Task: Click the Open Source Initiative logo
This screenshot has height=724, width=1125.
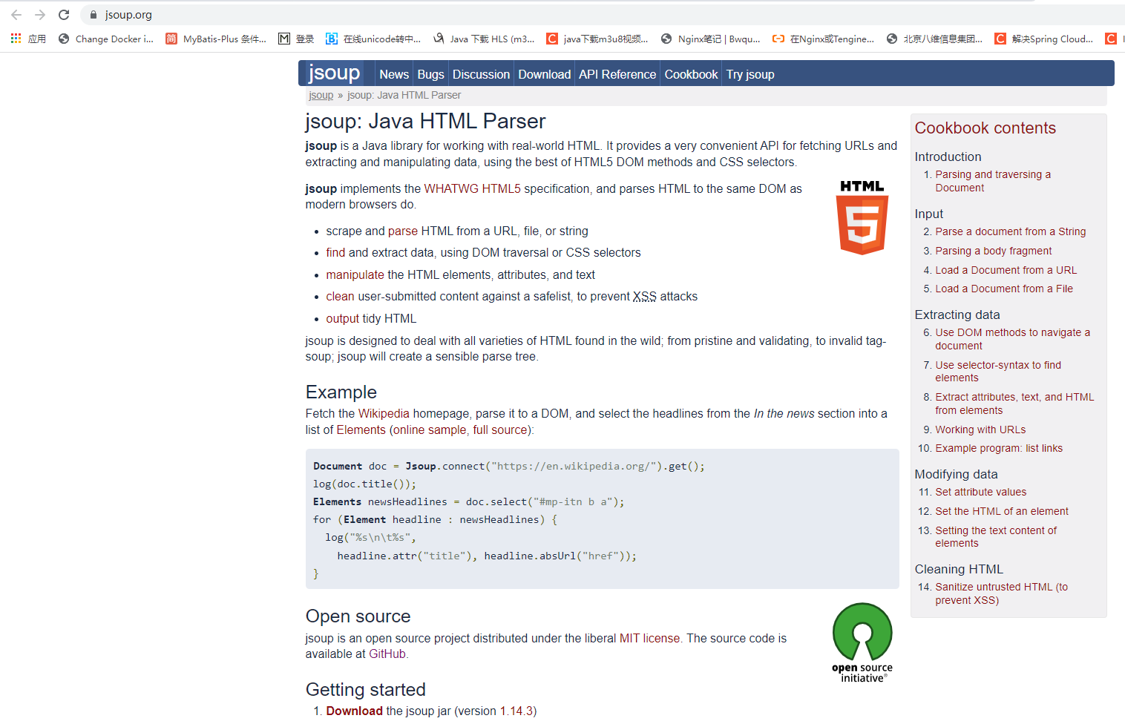Action: [862, 642]
